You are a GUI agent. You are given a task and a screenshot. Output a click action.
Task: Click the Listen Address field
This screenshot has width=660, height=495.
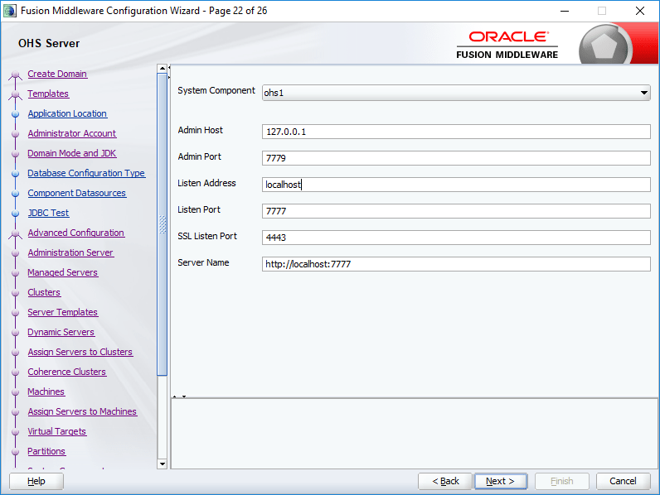coord(456,185)
